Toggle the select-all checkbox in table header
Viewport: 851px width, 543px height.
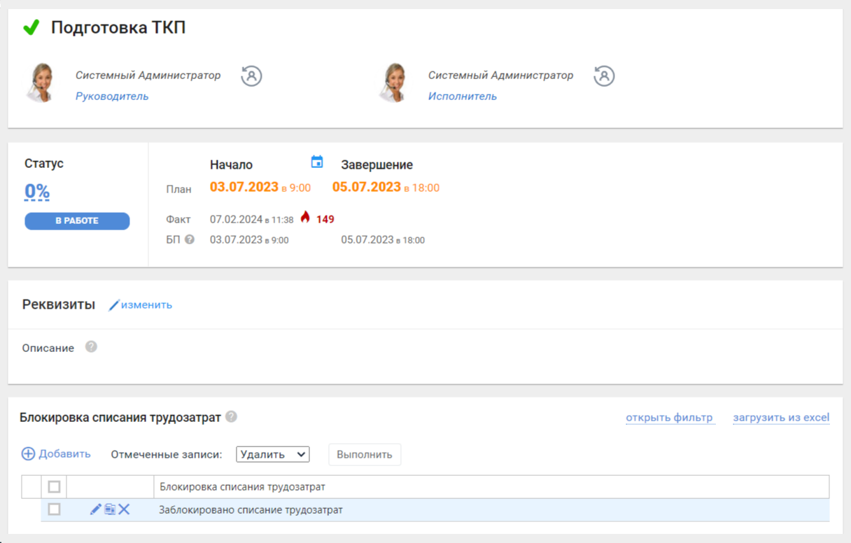point(54,486)
